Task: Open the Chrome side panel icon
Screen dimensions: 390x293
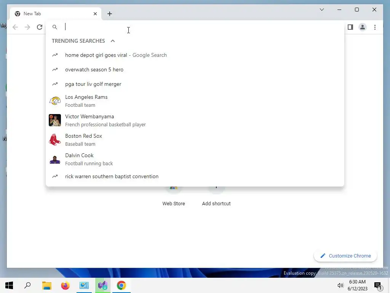Action: click(x=350, y=27)
